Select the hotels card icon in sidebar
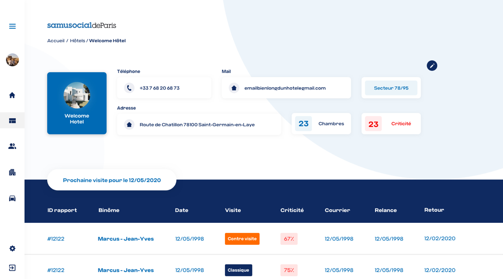This screenshot has height=279, width=503. (12, 121)
